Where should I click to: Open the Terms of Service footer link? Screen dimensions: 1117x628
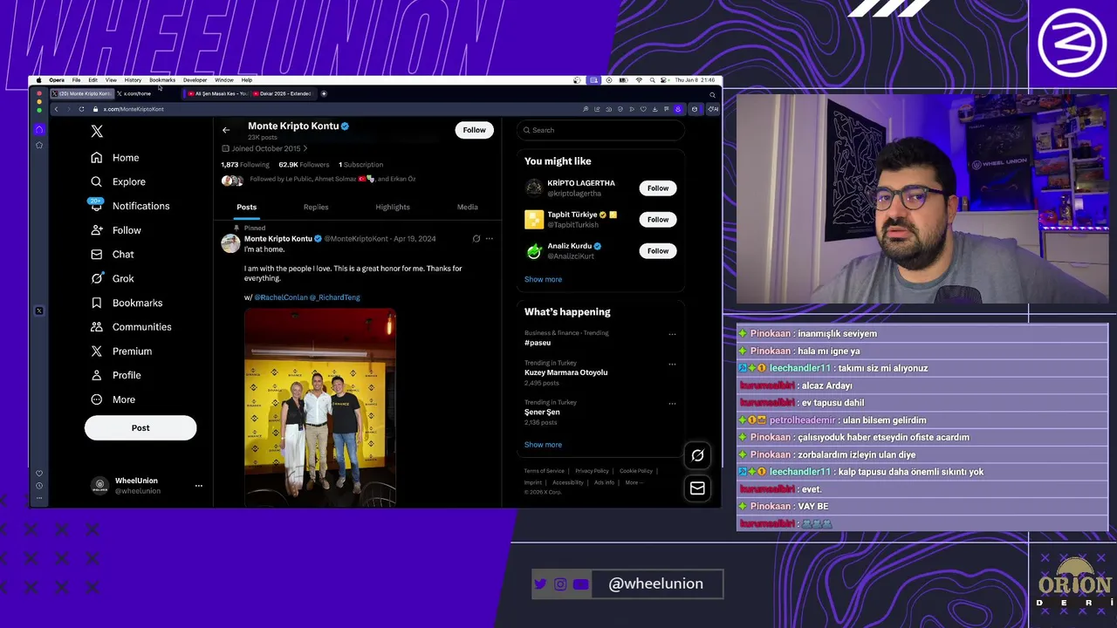click(544, 471)
